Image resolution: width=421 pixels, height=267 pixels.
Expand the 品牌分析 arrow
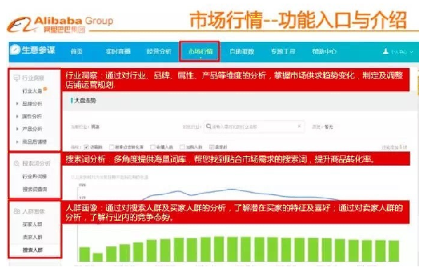click(x=17, y=104)
